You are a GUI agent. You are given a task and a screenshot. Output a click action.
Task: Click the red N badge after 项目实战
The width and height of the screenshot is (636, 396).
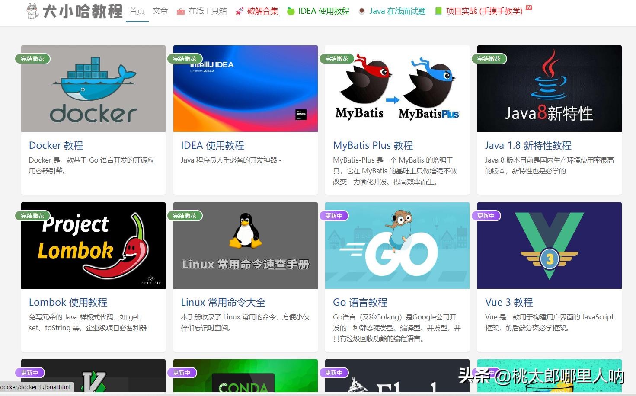529,8
